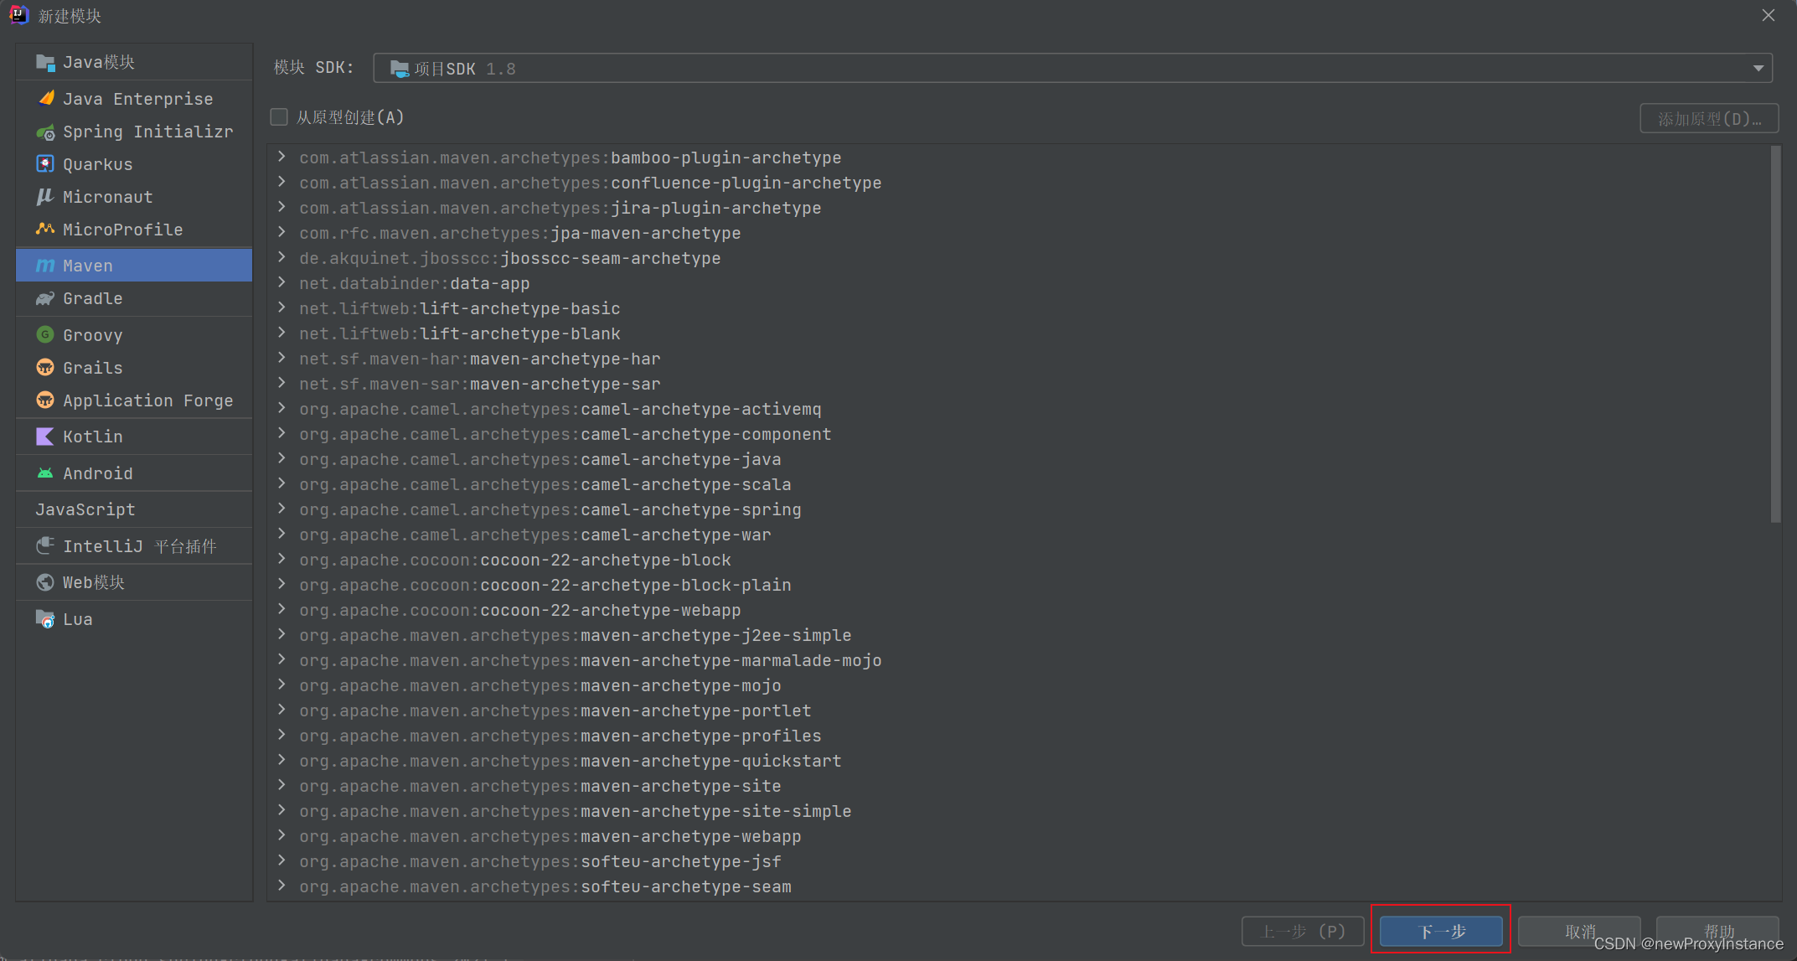Expand bamboo-plugin-archetype entry
The height and width of the screenshot is (961, 1797).
(x=281, y=157)
